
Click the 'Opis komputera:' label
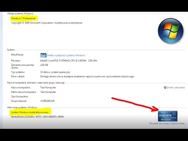click(20, 96)
